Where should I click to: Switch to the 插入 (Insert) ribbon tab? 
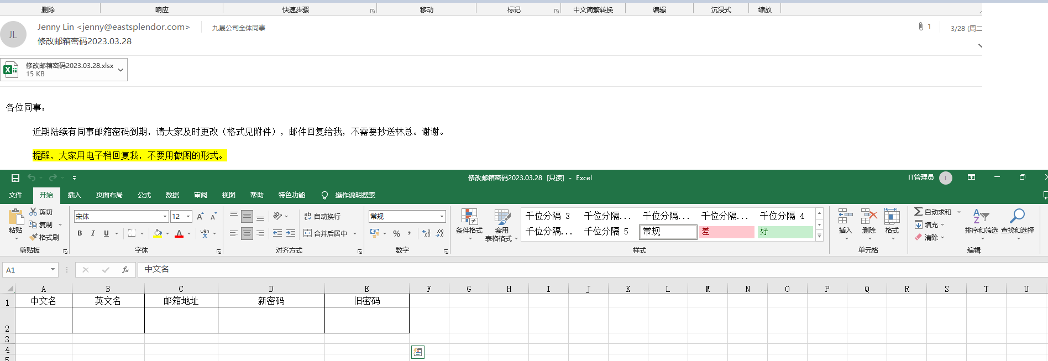coord(74,195)
